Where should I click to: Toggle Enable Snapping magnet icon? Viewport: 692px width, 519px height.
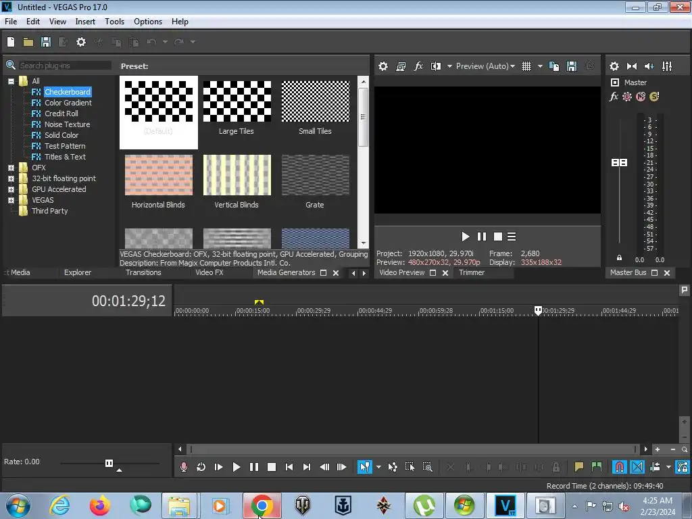[x=620, y=467]
